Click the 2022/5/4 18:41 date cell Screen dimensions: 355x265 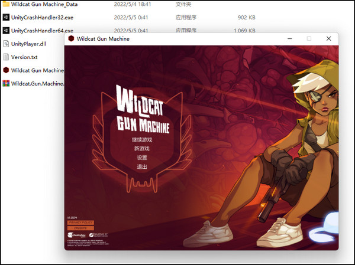[132, 4]
